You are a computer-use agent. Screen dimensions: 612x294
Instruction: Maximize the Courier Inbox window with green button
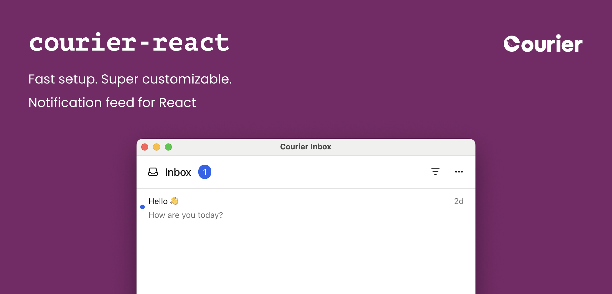(168, 147)
